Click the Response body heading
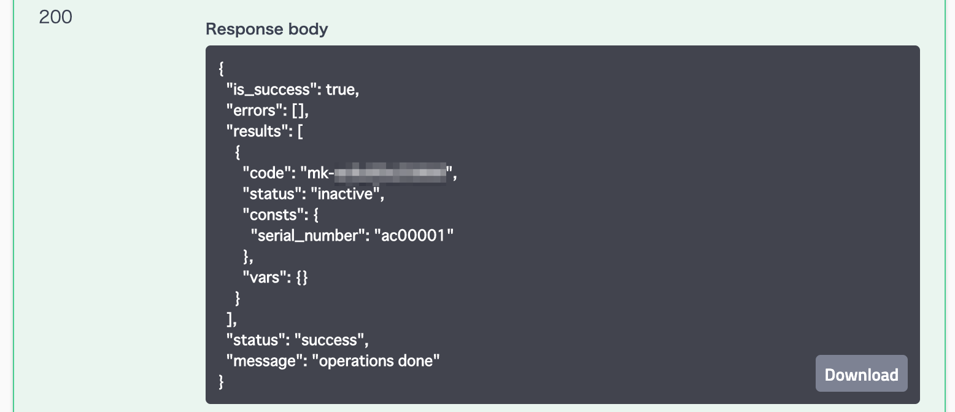 click(x=266, y=29)
